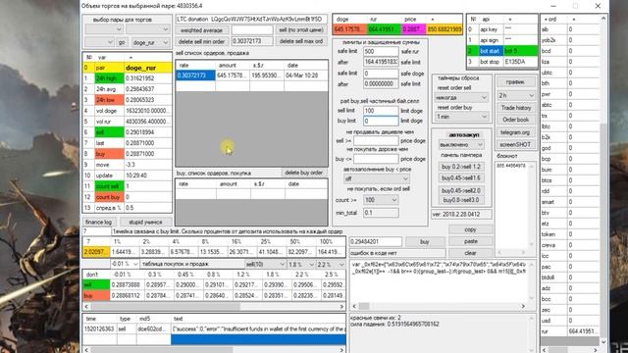Click the 'count sell' variable cell
The height and width of the screenshot is (353, 628).
[x=109, y=186]
